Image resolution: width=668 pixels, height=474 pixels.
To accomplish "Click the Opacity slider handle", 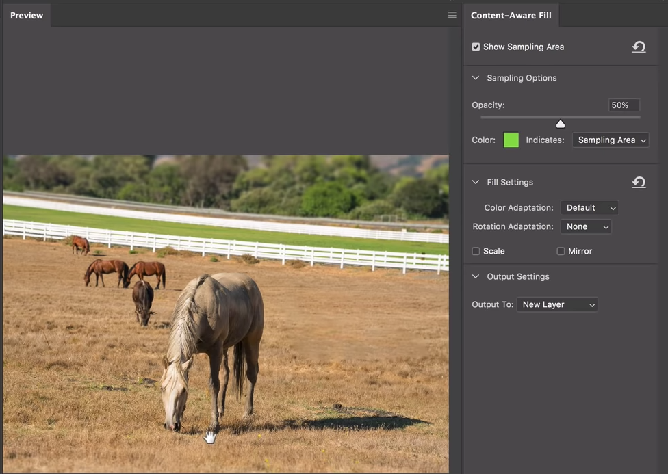I will coord(561,124).
